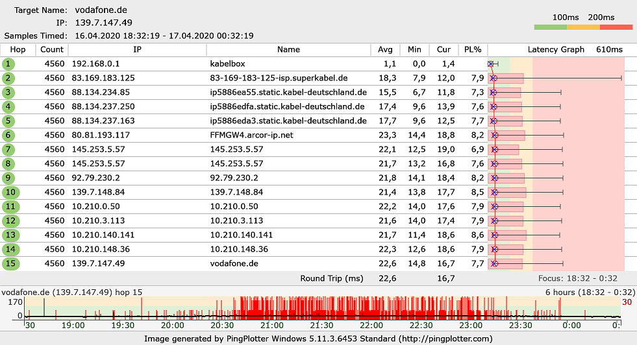
Task: Click the Min column header
Action: pyautogui.click(x=414, y=49)
